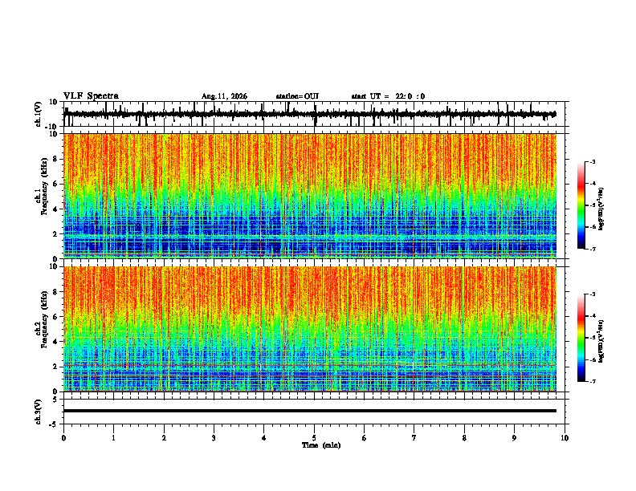Click time axis tick label '3'
The height and width of the screenshot is (491, 636).
coord(214,438)
